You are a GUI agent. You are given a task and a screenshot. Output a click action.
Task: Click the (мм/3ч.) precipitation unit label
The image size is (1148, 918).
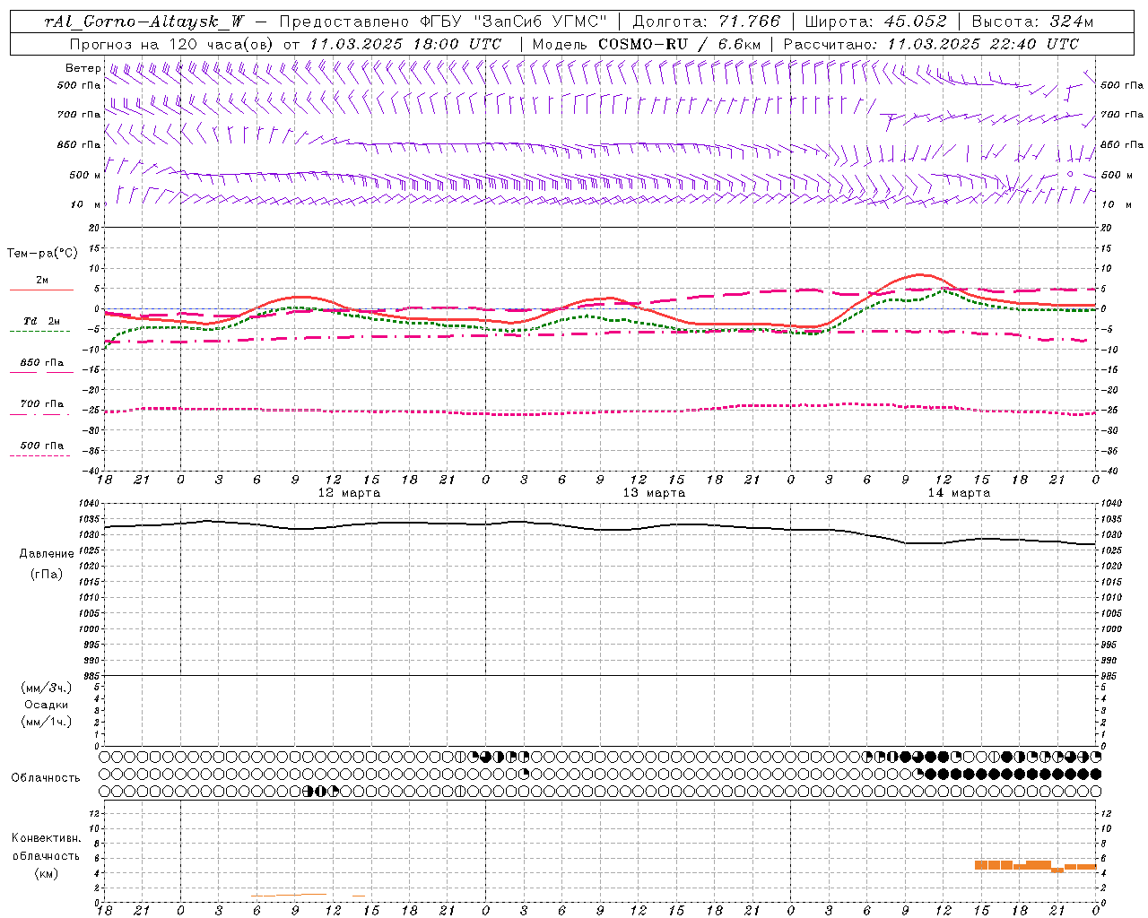click(x=47, y=688)
